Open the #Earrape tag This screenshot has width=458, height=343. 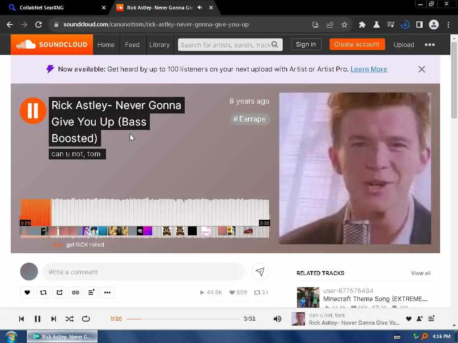tap(250, 119)
